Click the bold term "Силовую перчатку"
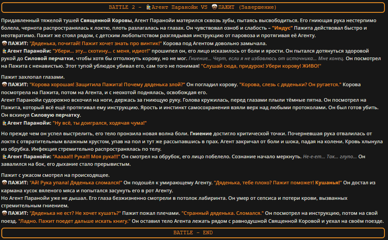This screenshot has width=388, height=240. pos(56,115)
